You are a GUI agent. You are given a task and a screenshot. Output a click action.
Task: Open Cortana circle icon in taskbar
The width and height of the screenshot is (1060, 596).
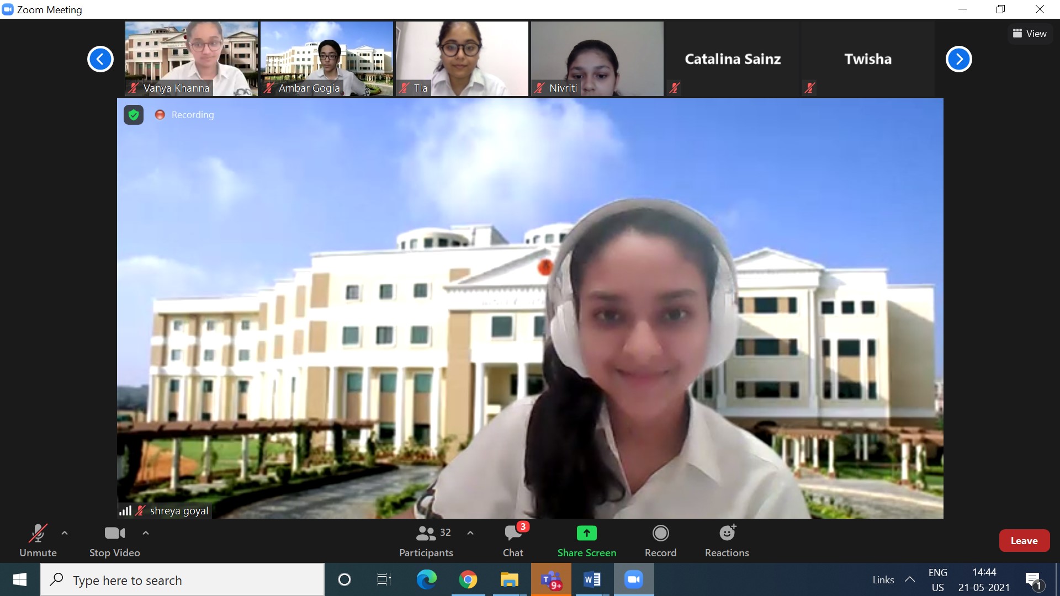[x=344, y=579]
